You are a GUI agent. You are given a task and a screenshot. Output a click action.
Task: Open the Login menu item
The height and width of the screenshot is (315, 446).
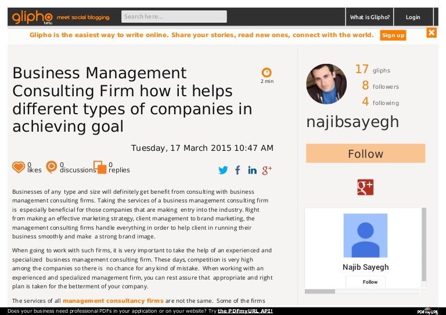[413, 17]
